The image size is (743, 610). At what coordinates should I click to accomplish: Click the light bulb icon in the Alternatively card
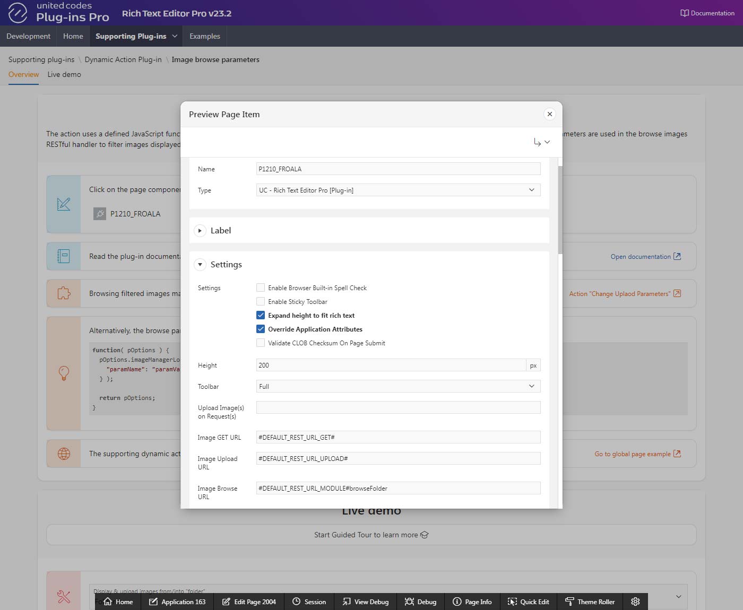(x=64, y=373)
